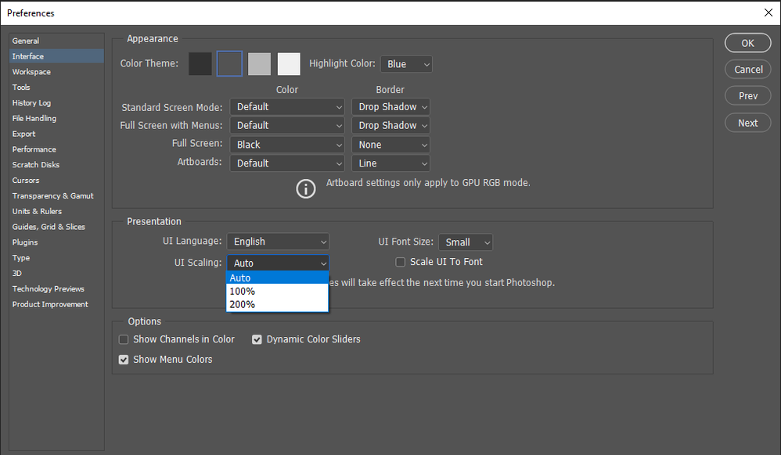
Task: Disable Dynamic Color Sliders
Action: pos(257,339)
